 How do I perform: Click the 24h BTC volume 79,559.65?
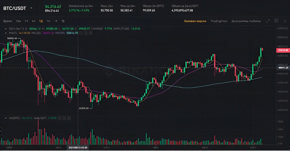click(149, 10)
